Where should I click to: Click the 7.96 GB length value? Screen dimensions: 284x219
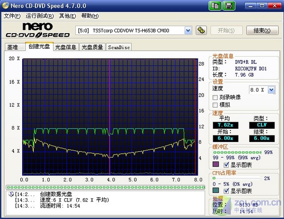pyautogui.click(x=244, y=75)
